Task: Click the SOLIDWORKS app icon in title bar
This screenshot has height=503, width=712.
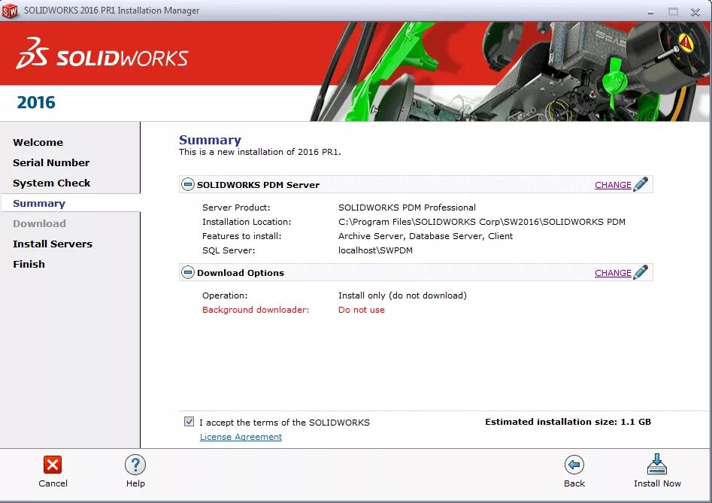Action: click(10, 11)
